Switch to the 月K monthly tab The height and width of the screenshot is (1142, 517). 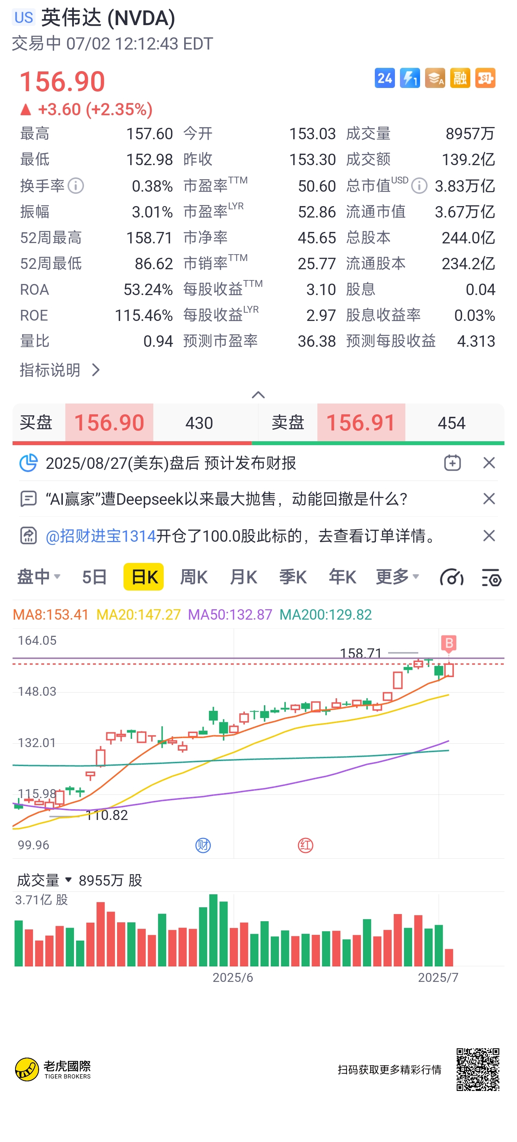243,577
